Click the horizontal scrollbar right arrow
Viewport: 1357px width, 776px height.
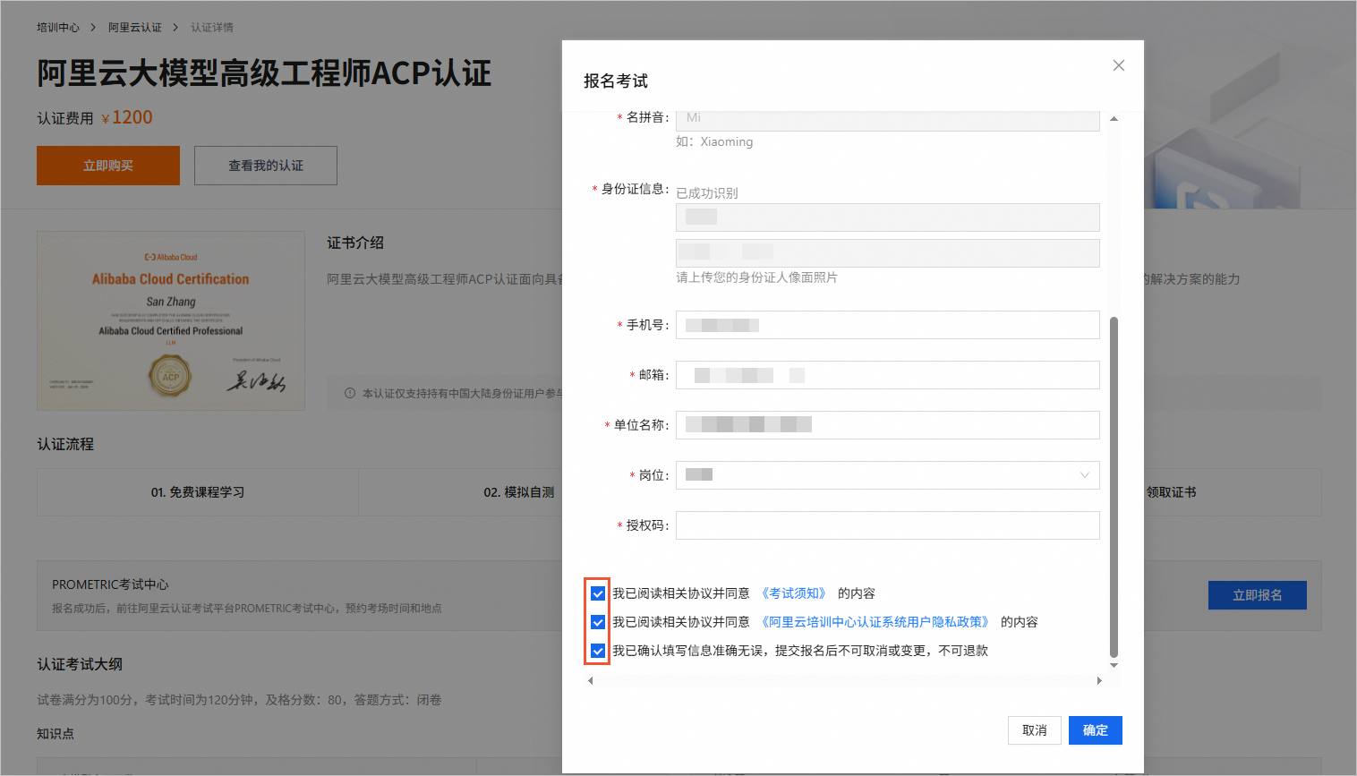[1099, 681]
